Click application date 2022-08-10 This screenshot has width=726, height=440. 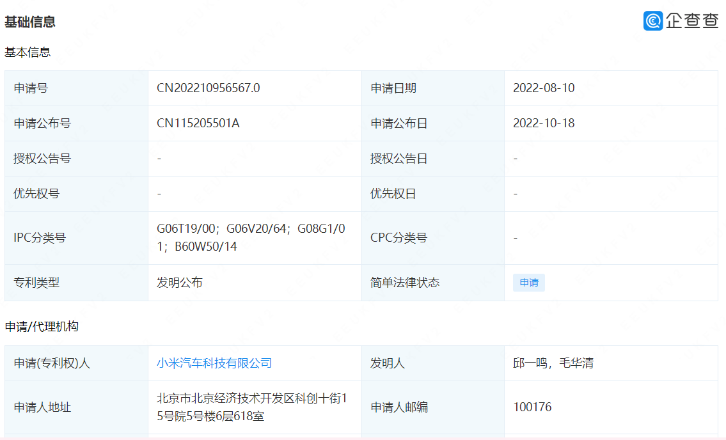(x=544, y=88)
